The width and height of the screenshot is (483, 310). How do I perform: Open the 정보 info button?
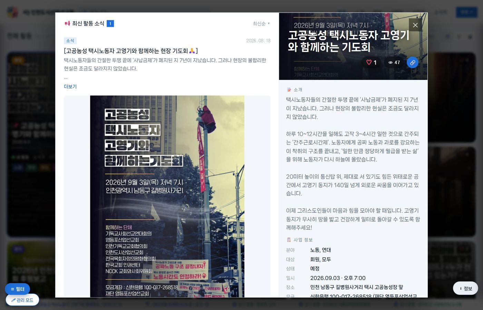pyautogui.click(x=465, y=288)
